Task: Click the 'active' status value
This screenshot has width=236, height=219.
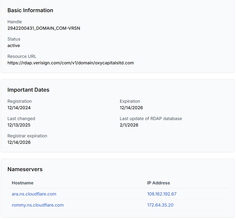Action: point(14,45)
